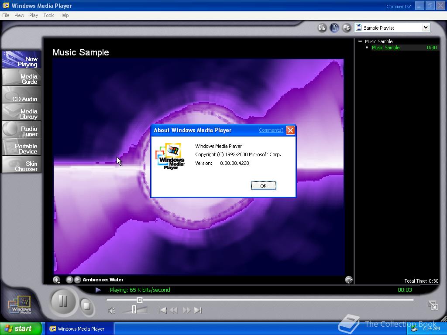Switch to compact mode icon
Viewport: 447px width, 335px height.
click(x=433, y=305)
